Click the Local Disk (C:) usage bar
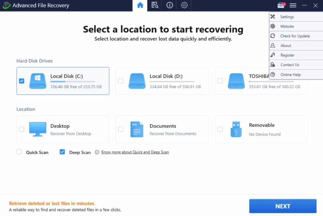Screen dimensions: 323x216 (x=73, y=82)
